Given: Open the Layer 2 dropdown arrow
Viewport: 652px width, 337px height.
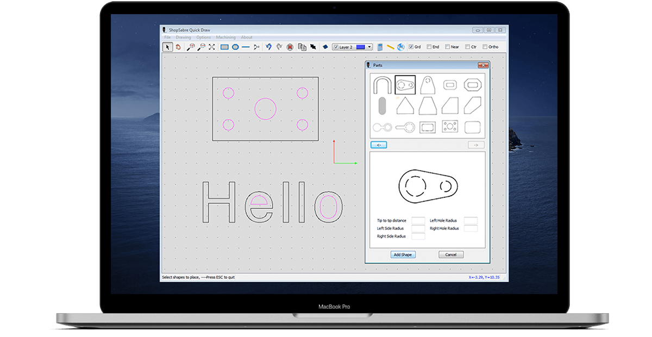Looking at the screenshot, I should 369,47.
